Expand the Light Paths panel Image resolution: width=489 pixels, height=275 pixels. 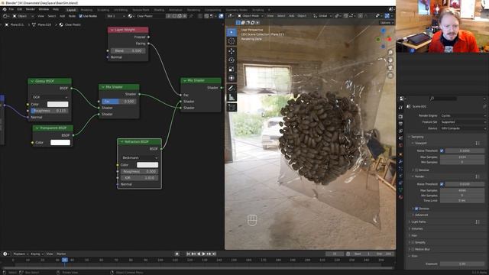(x=419, y=222)
